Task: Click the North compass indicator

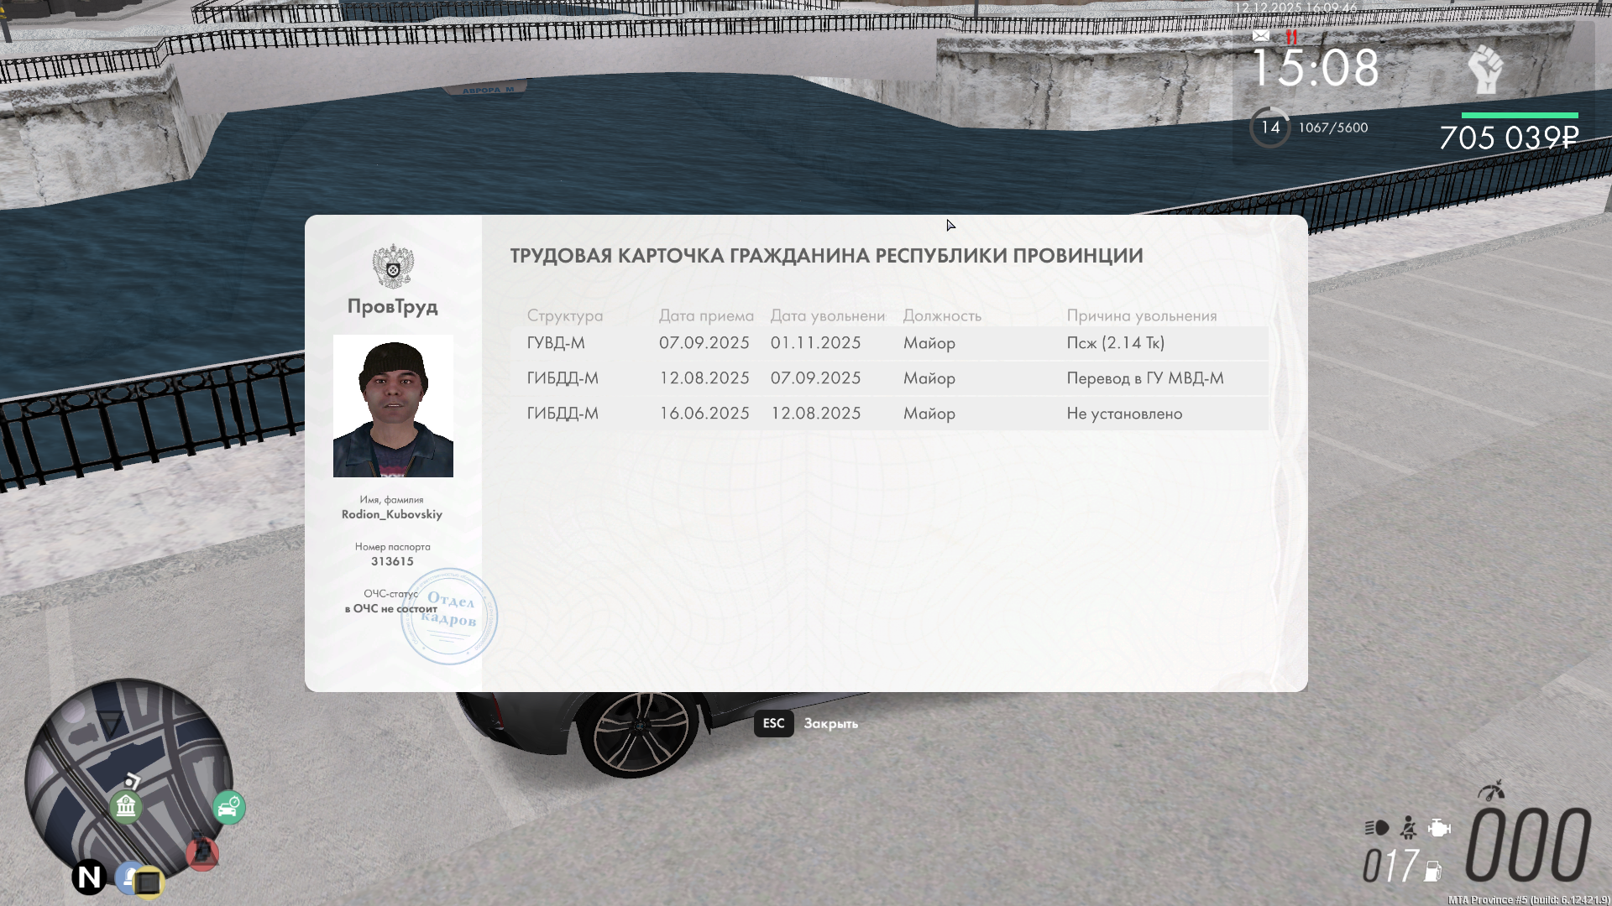Action: pyautogui.click(x=89, y=877)
